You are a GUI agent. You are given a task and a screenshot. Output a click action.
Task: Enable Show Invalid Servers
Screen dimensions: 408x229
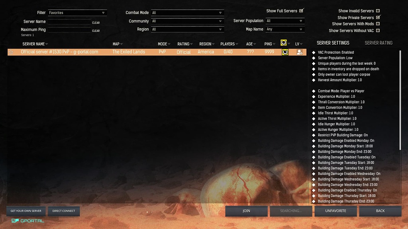coord(378,11)
